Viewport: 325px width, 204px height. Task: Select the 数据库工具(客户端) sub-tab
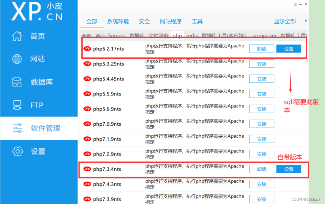[x=224, y=36]
